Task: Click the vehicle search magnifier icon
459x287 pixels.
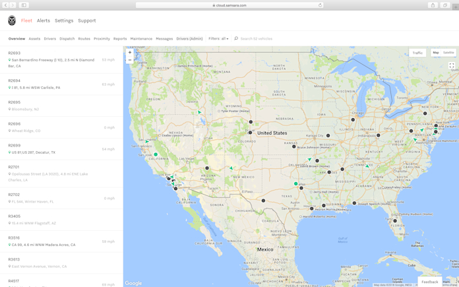Action: (236, 38)
